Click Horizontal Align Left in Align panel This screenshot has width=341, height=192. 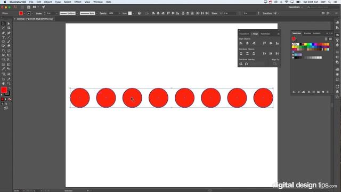[x=241, y=43]
